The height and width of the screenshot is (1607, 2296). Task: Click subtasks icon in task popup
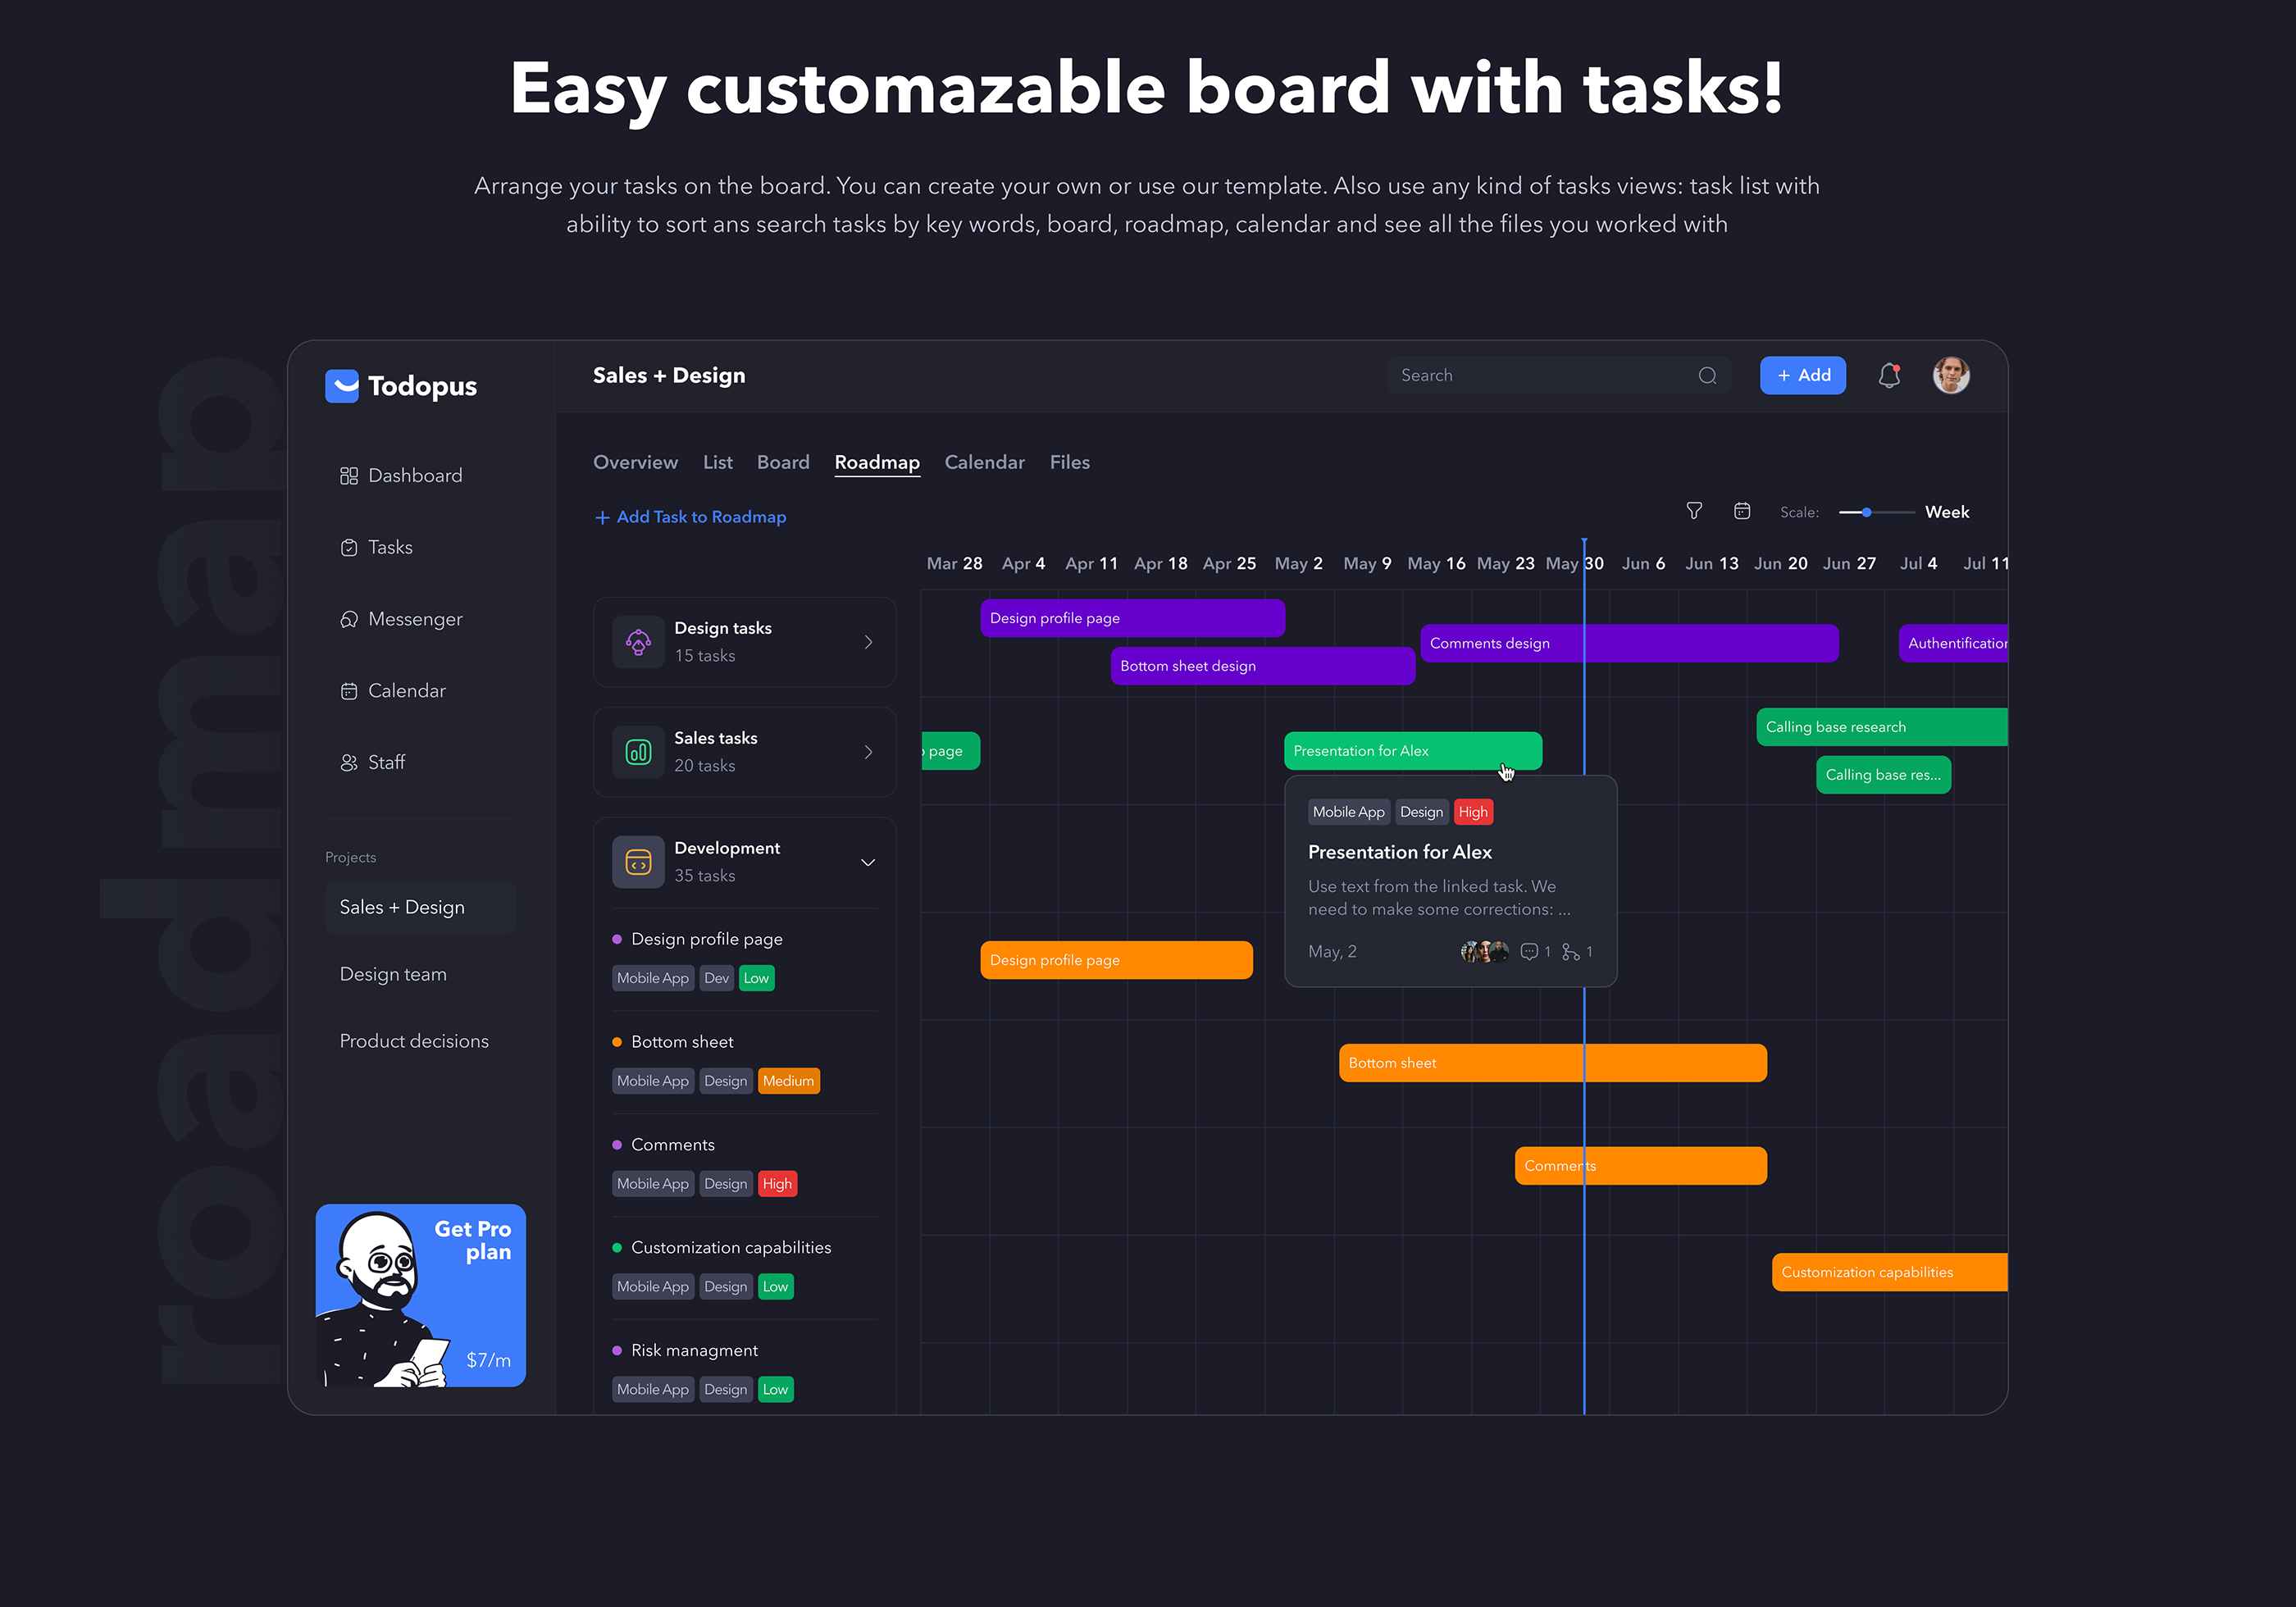[x=1571, y=952]
